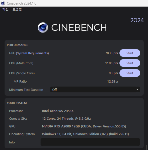Start the GPU benchmark
Image resolution: width=148 pixels, height=150 pixels.
(x=130, y=53)
